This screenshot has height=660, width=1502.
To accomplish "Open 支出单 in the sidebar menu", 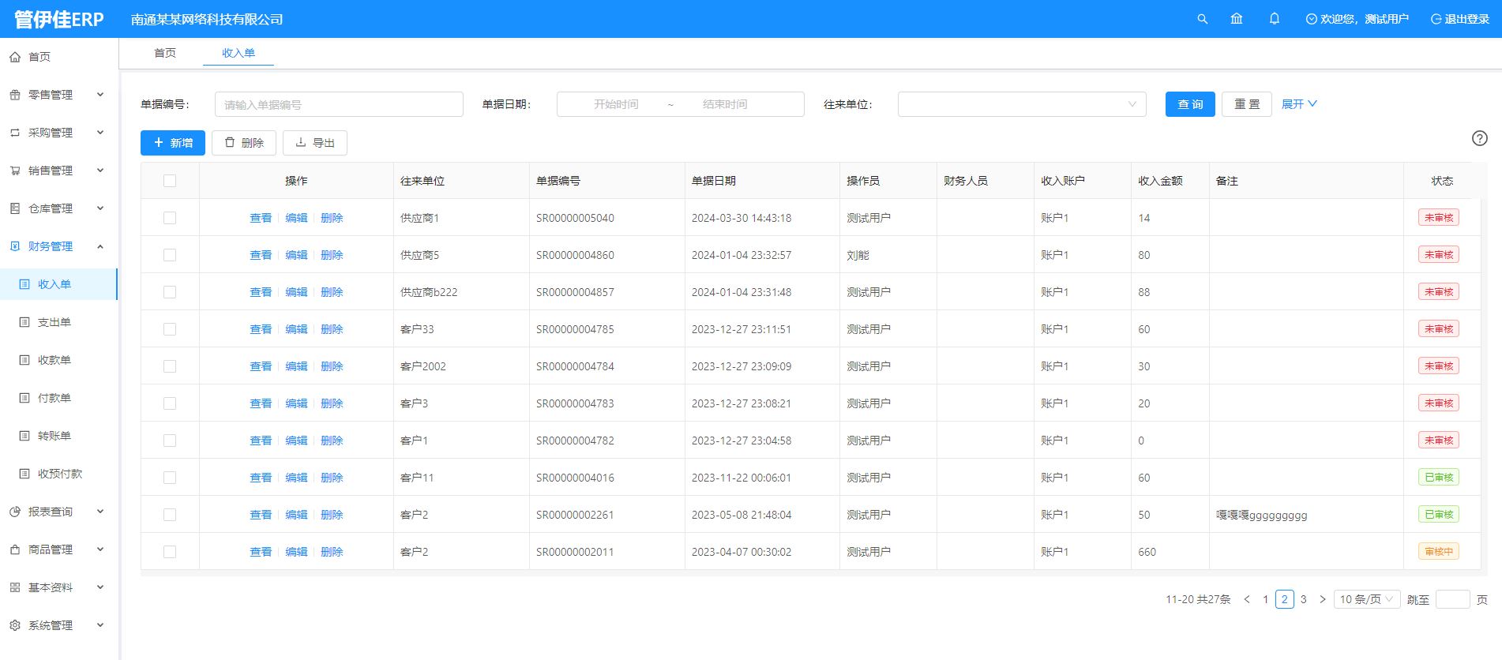I will pyautogui.click(x=54, y=322).
